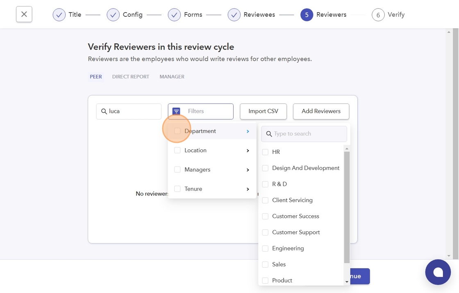Open the chat bubble widget
The image size is (459, 293).
click(x=438, y=272)
